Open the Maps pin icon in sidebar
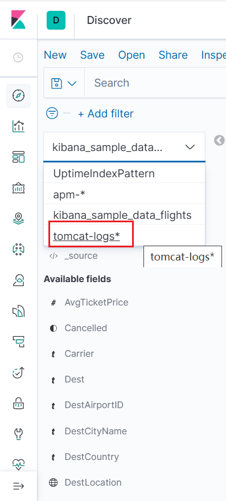The height and width of the screenshot is (501, 226). point(19,219)
